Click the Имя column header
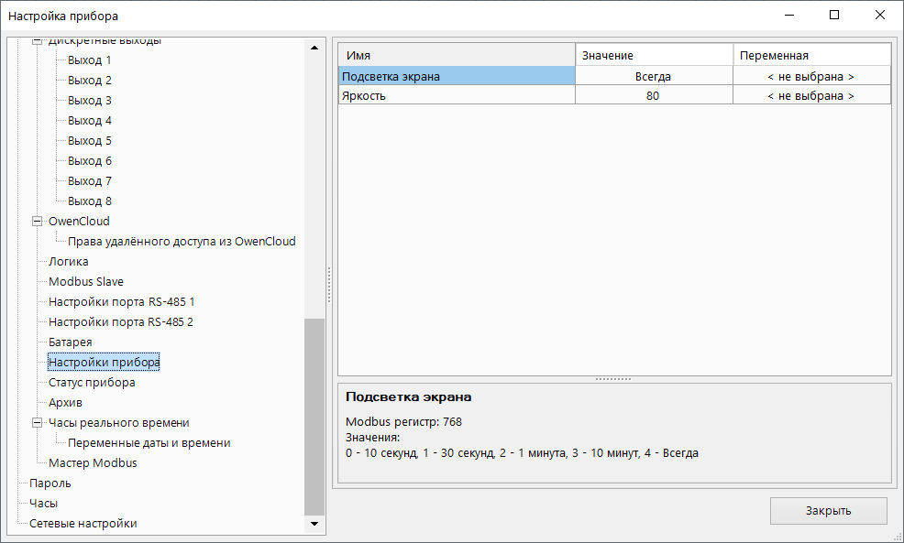Viewport: 904px width, 543px height. pos(457,56)
